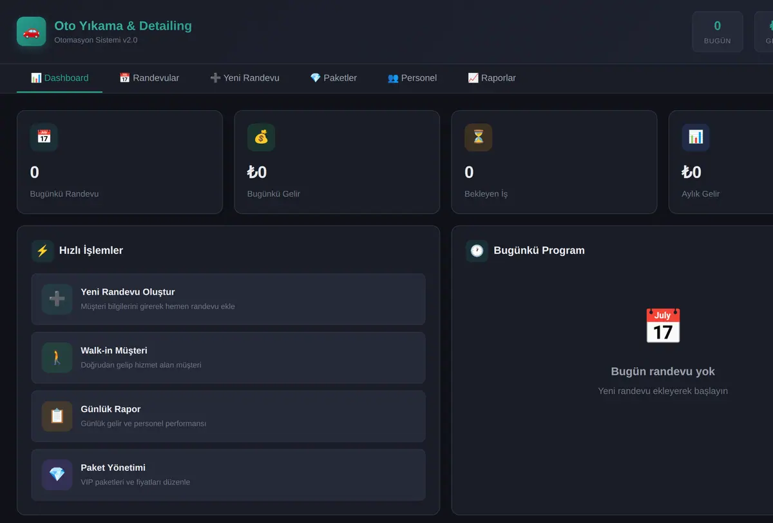Click the Günlük gelir ve personel performansı description

(x=144, y=424)
